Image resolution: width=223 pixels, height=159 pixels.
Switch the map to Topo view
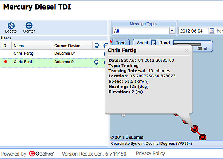tap(121, 43)
